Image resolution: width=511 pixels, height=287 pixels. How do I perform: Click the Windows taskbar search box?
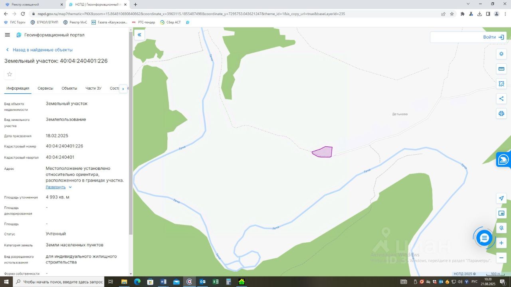59,282
